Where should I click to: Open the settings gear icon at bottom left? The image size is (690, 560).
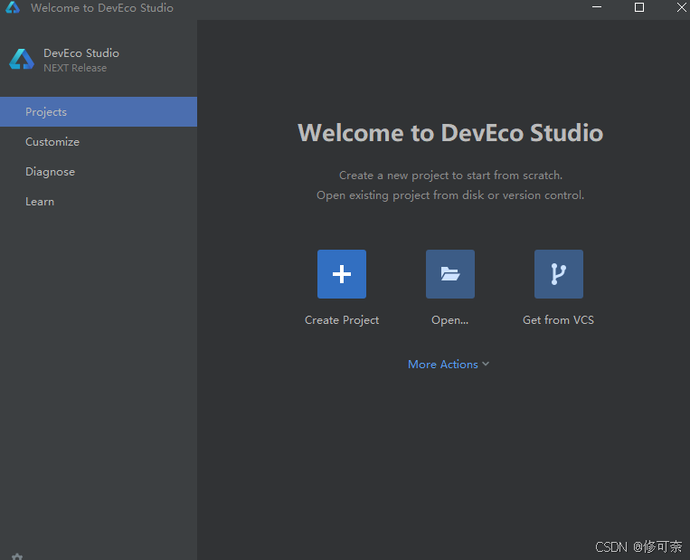pyautogui.click(x=16, y=556)
